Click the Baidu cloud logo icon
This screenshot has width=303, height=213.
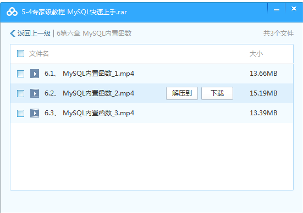click(x=12, y=12)
